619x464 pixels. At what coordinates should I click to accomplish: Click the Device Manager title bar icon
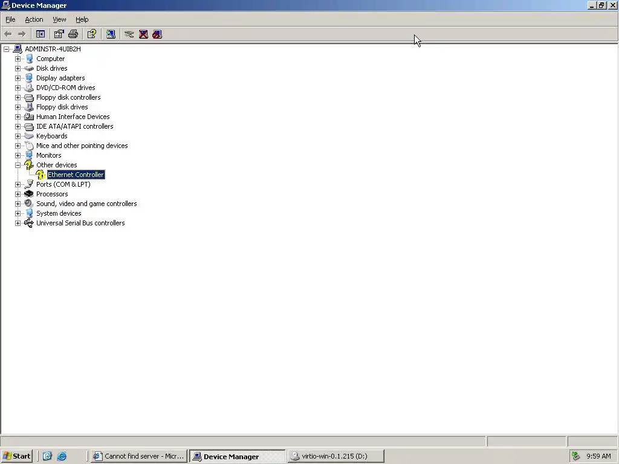pos(5,5)
